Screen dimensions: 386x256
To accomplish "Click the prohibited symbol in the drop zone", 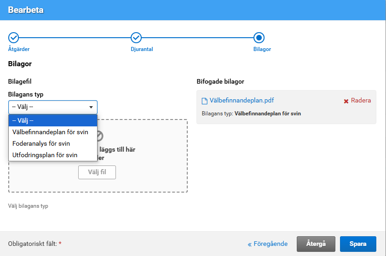I will tap(98, 136).
